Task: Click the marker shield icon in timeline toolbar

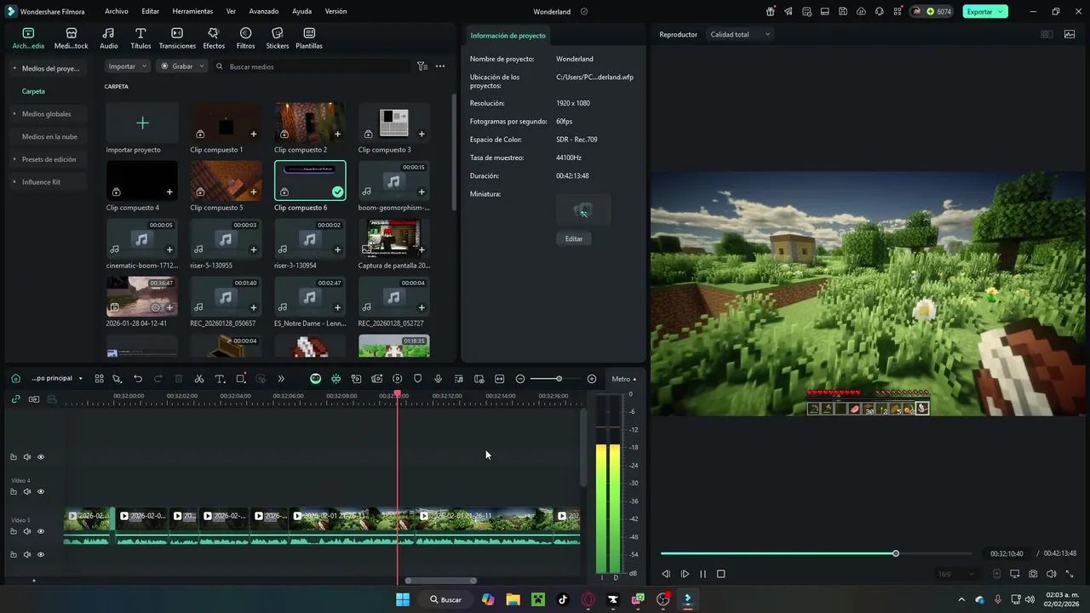Action: pyautogui.click(x=417, y=379)
